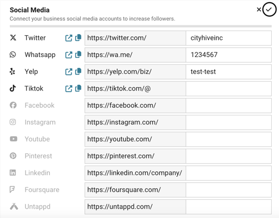Click the Untappd label

pyautogui.click(x=37, y=207)
